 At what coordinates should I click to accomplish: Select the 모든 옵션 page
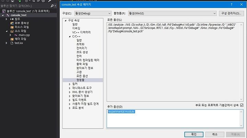point(82,76)
